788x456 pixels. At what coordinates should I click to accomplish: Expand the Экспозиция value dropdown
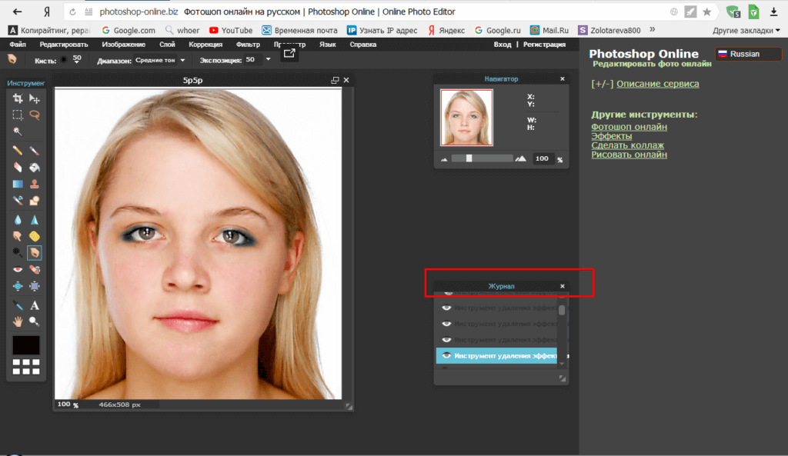(x=268, y=60)
